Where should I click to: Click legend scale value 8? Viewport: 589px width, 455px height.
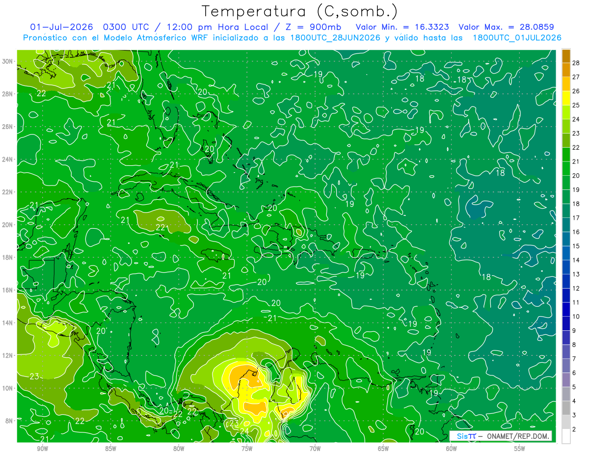pyautogui.click(x=575, y=345)
